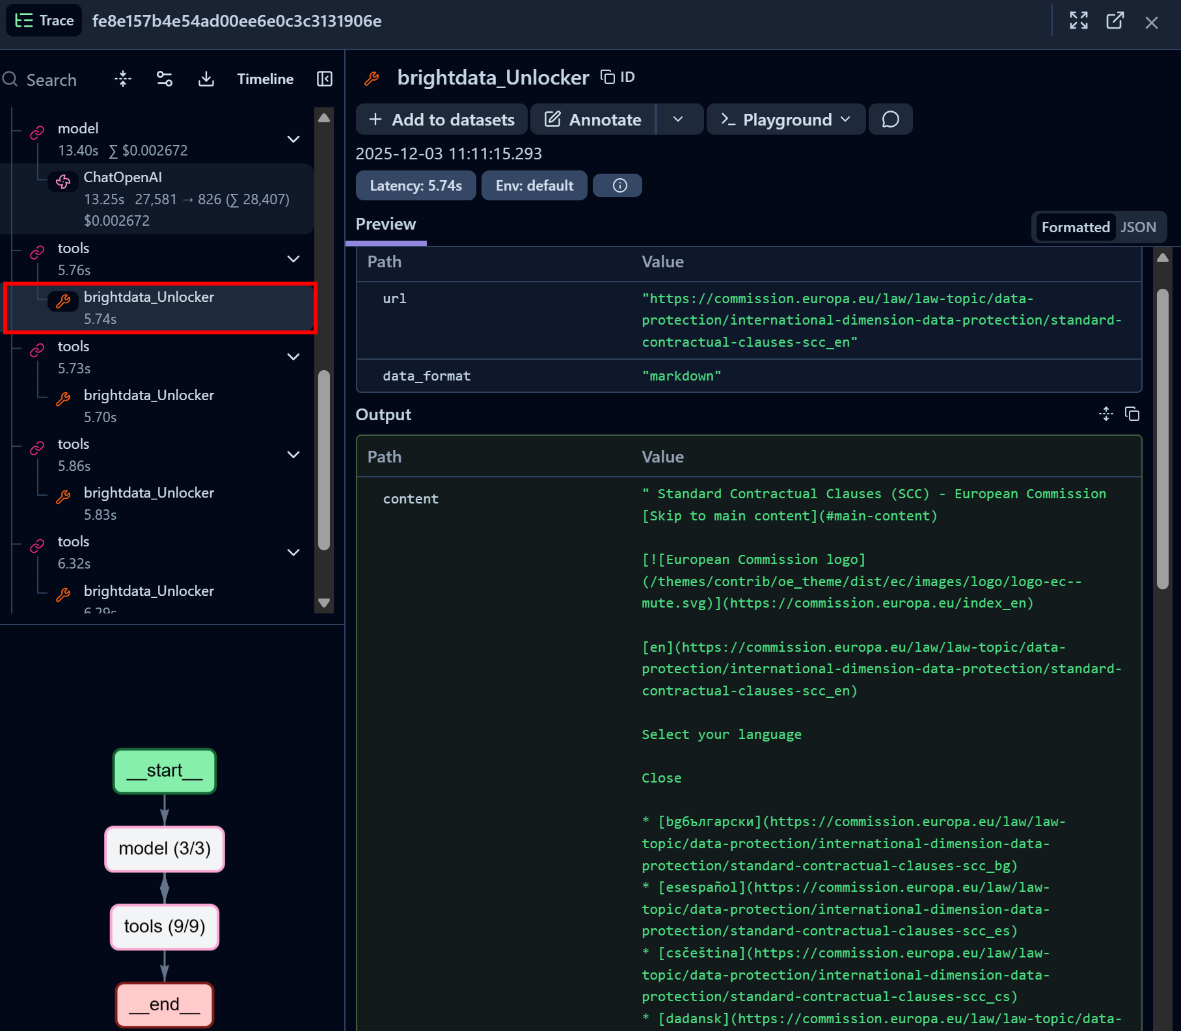The width and height of the screenshot is (1181, 1031).
Task: Switch to the Preview tab
Action: tap(386, 224)
